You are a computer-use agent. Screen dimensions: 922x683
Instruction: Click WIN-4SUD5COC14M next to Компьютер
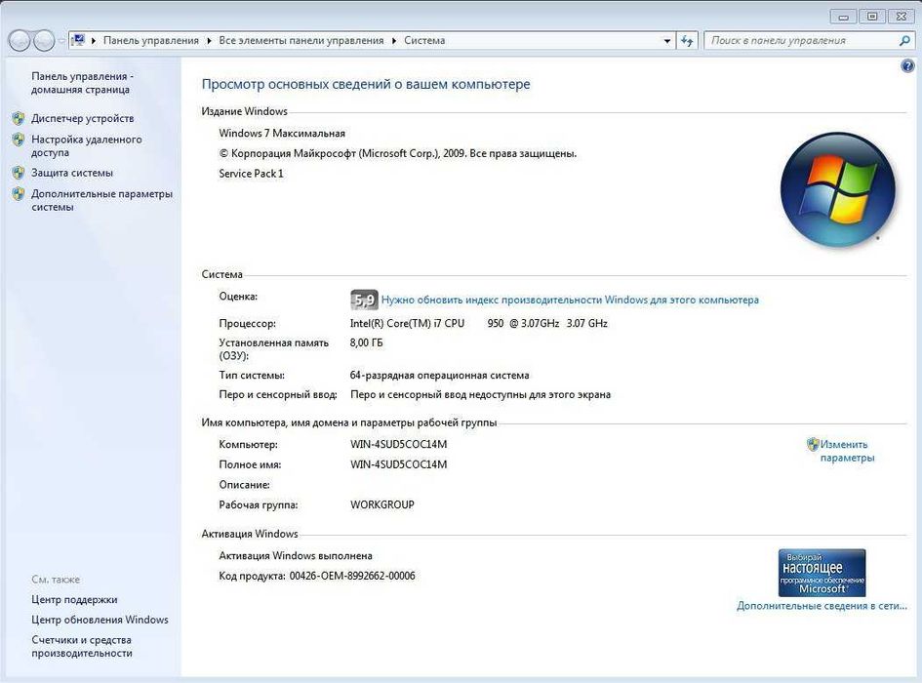point(399,444)
